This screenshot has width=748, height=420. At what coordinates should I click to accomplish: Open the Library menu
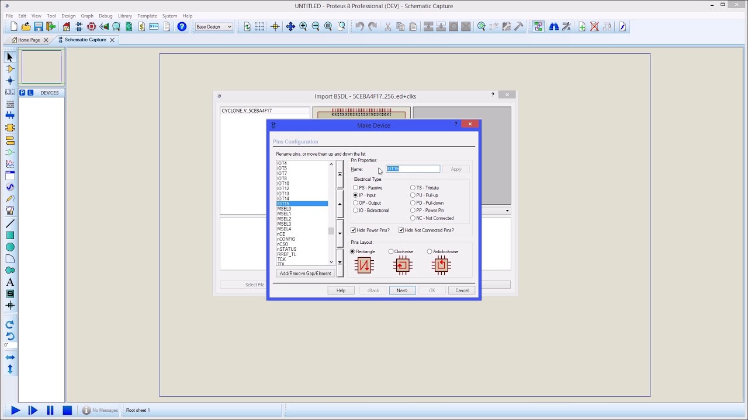click(124, 16)
